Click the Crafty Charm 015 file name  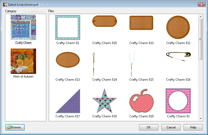point(141,80)
